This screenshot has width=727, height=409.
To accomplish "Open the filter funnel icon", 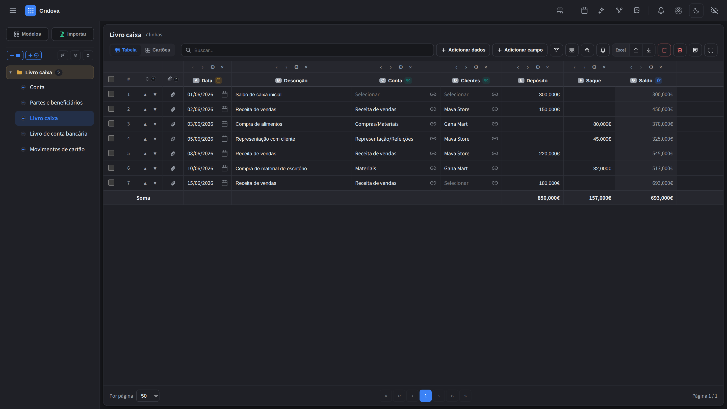I will coord(556,50).
